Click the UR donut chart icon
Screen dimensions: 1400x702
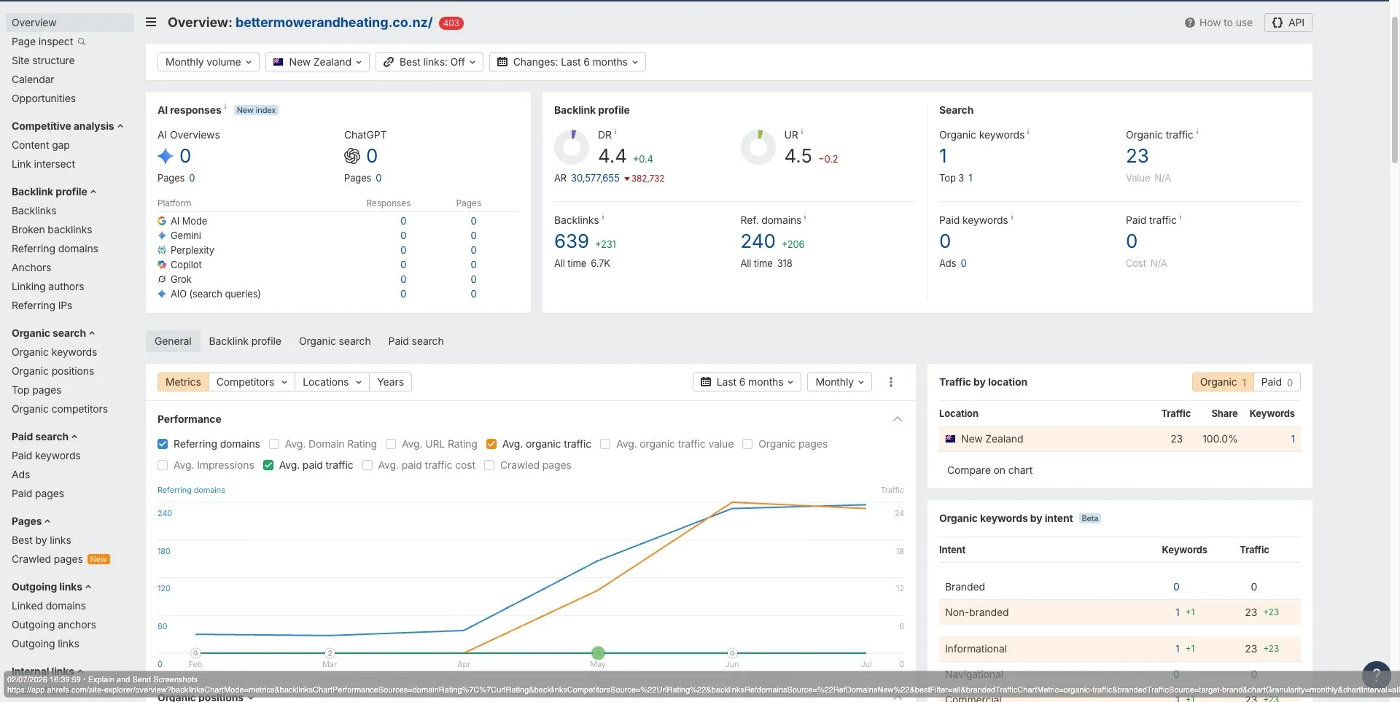(x=758, y=147)
